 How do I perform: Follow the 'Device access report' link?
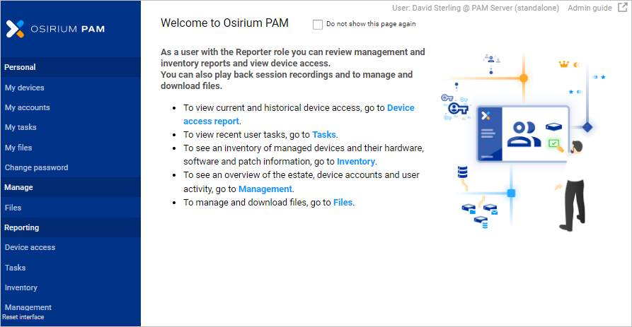tap(299, 114)
